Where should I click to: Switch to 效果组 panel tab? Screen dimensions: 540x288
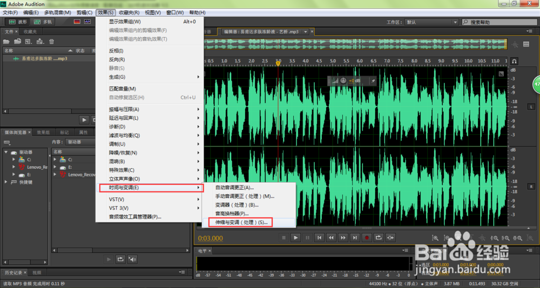(43, 132)
